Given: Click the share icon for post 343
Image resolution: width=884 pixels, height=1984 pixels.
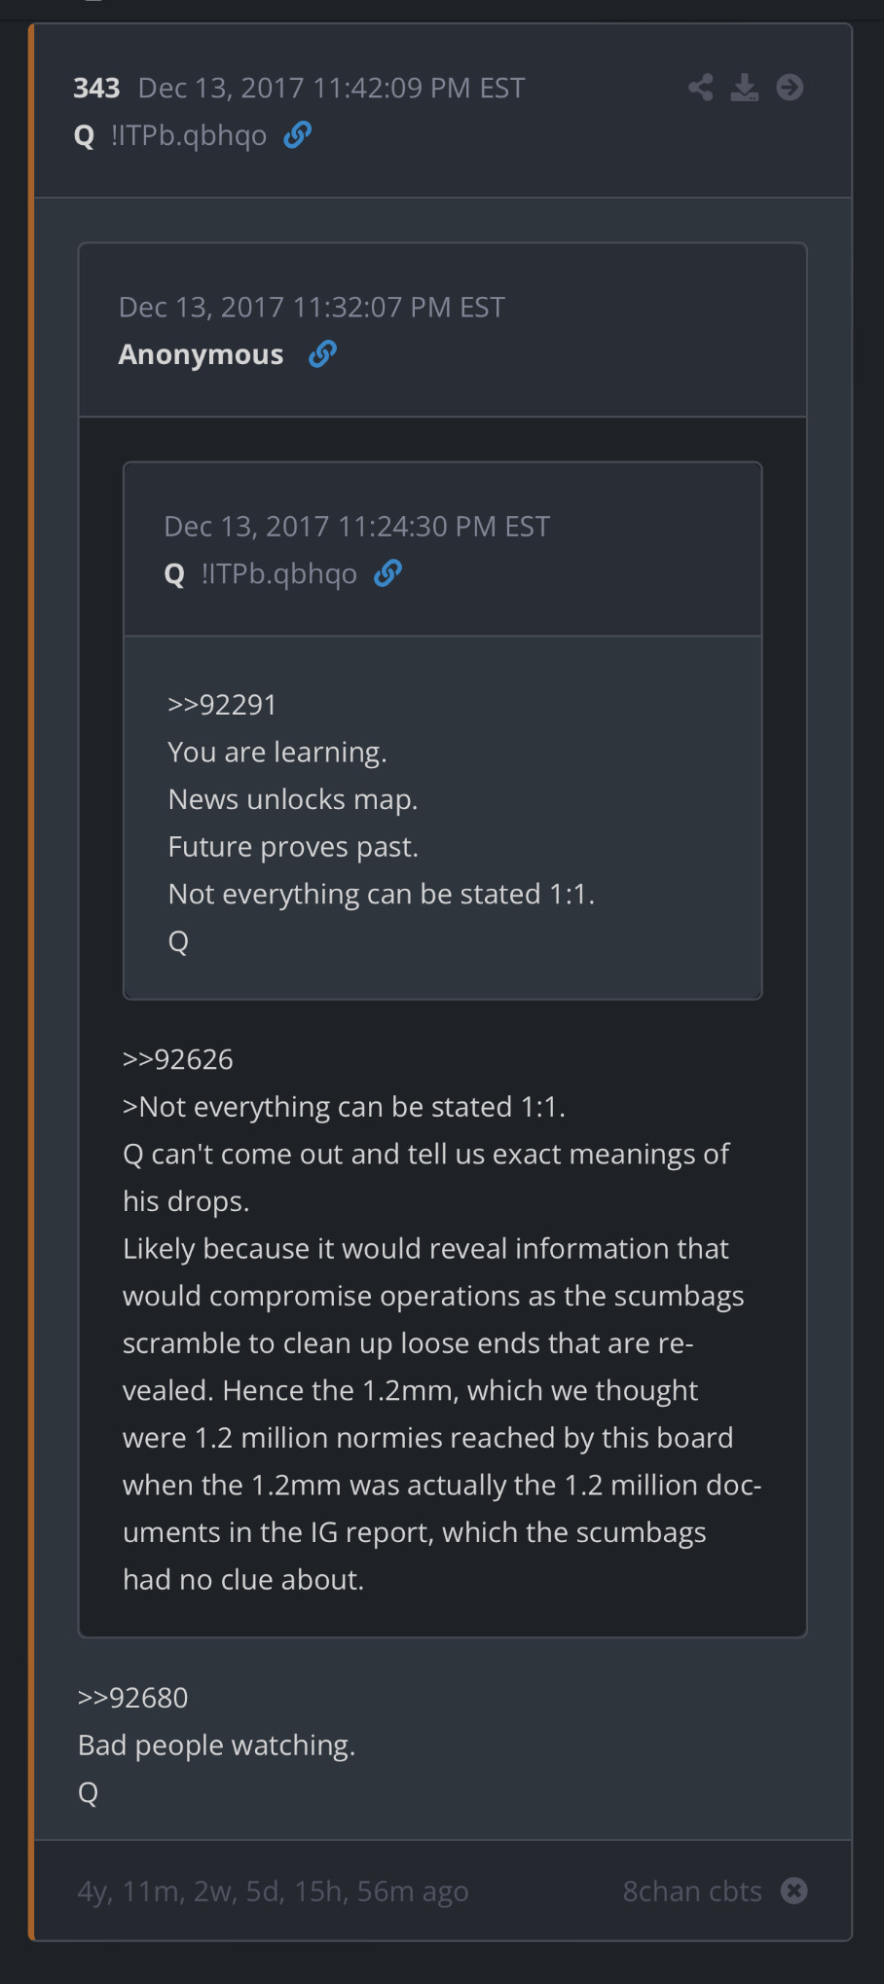Looking at the screenshot, I should click(x=700, y=89).
